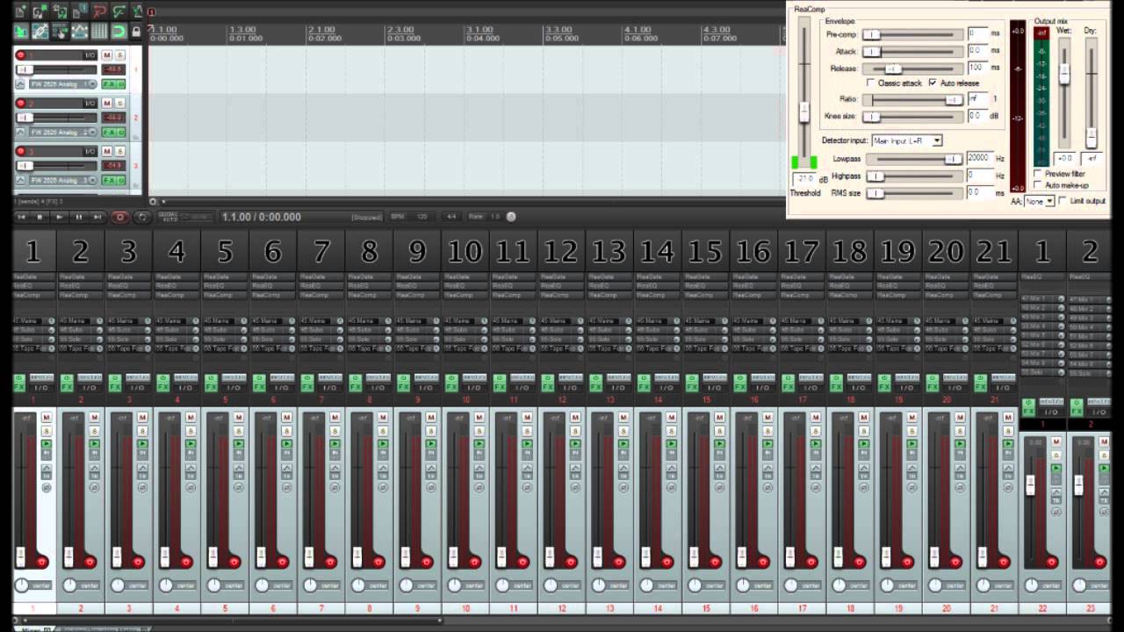
Task: Mute mixer channel 3
Action: pos(142,418)
